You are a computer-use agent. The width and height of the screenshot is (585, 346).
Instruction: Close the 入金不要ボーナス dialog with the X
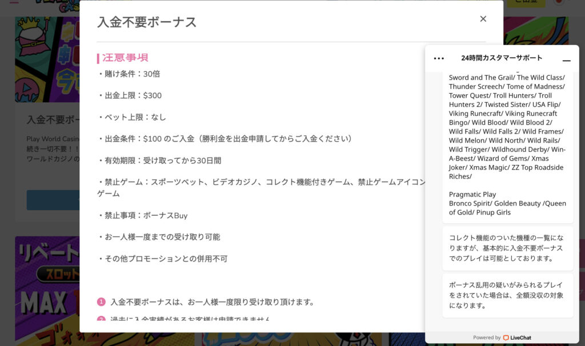click(483, 19)
